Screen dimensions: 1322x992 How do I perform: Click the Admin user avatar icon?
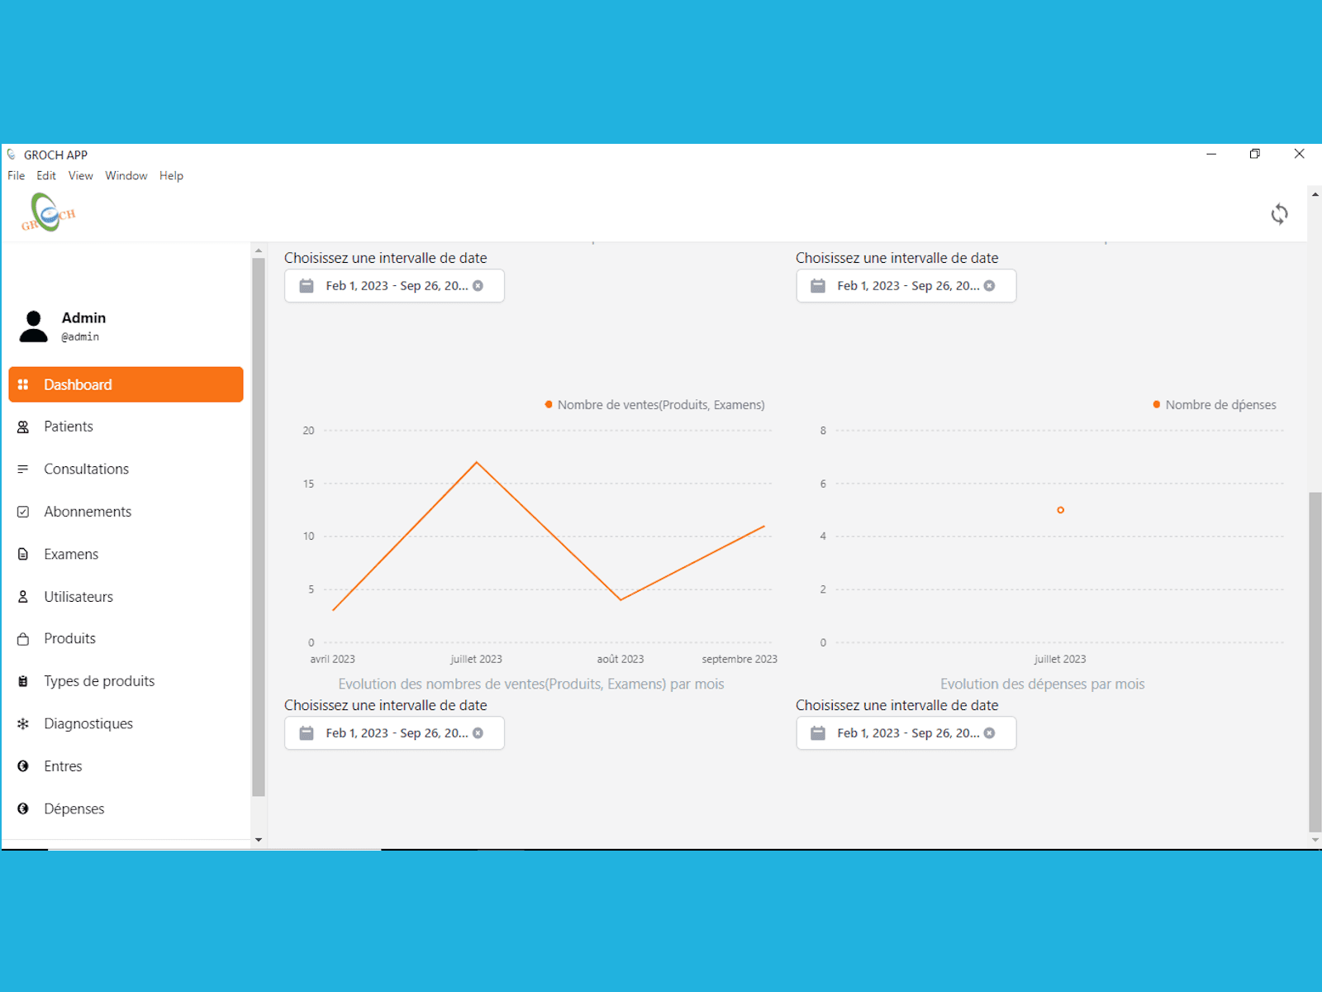click(34, 327)
